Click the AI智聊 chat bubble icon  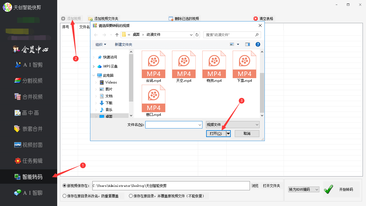click(18, 193)
